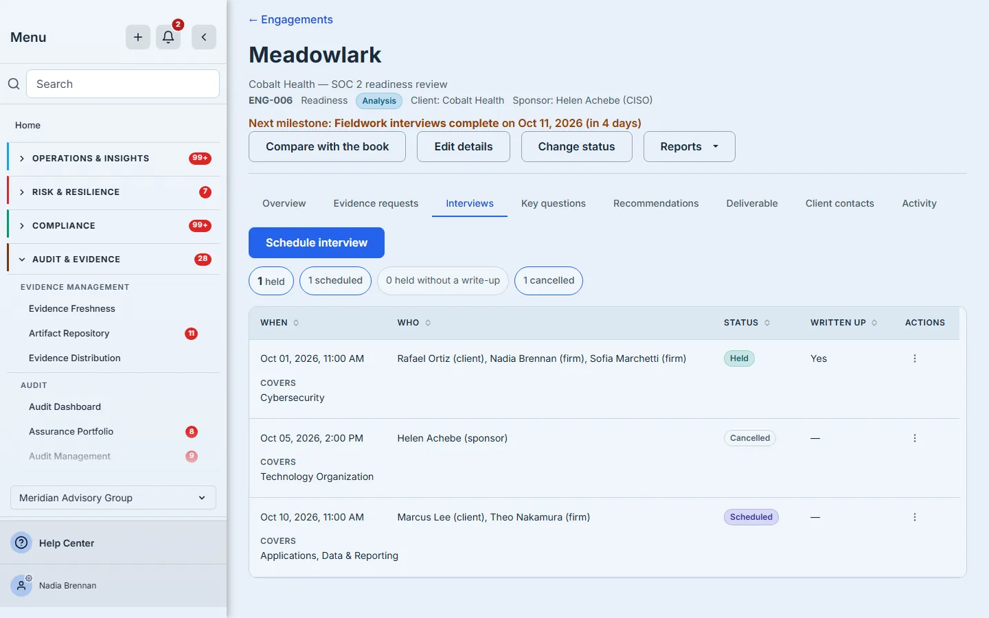This screenshot has width=989, height=618.
Task: Open Evidence Distribution page
Action: coord(75,358)
